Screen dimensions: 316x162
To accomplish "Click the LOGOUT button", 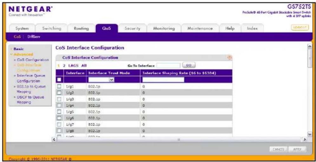I will (x=300, y=27).
